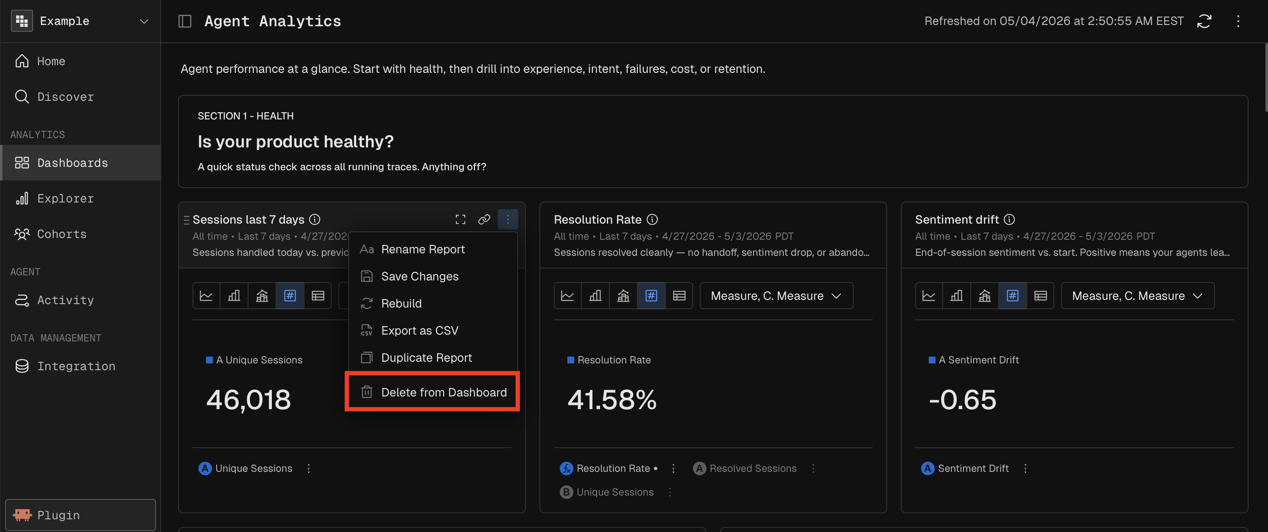The width and height of the screenshot is (1268, 532).
Task: Switch Sentiment drift to bar chart
Action: 957,296
